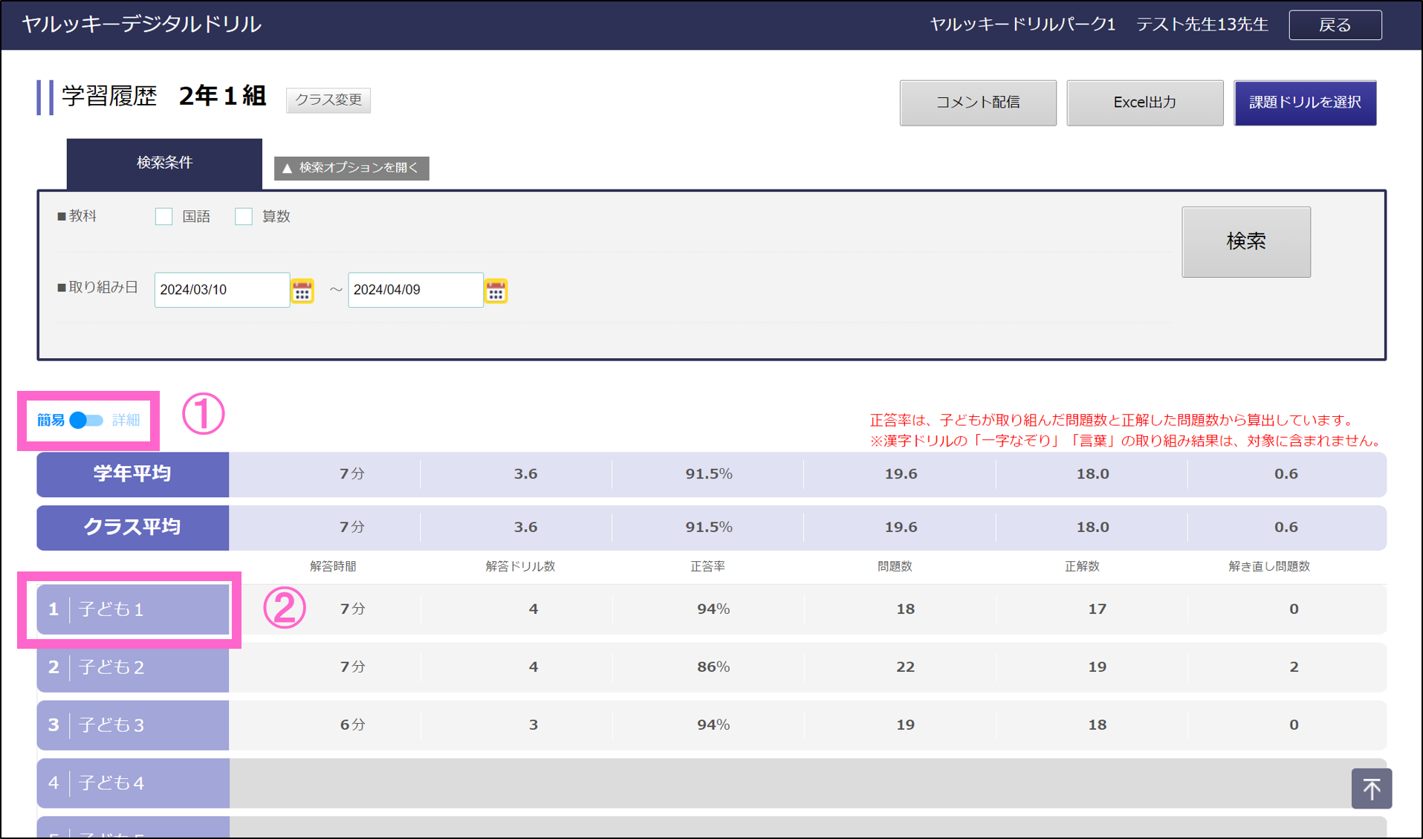Open the クラス変更 class selector
The image size is (1423, 839).
[x=328, y=100]
